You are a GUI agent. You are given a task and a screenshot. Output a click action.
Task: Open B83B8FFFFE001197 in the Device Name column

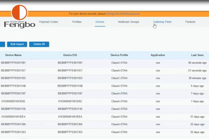coord(13,93)
